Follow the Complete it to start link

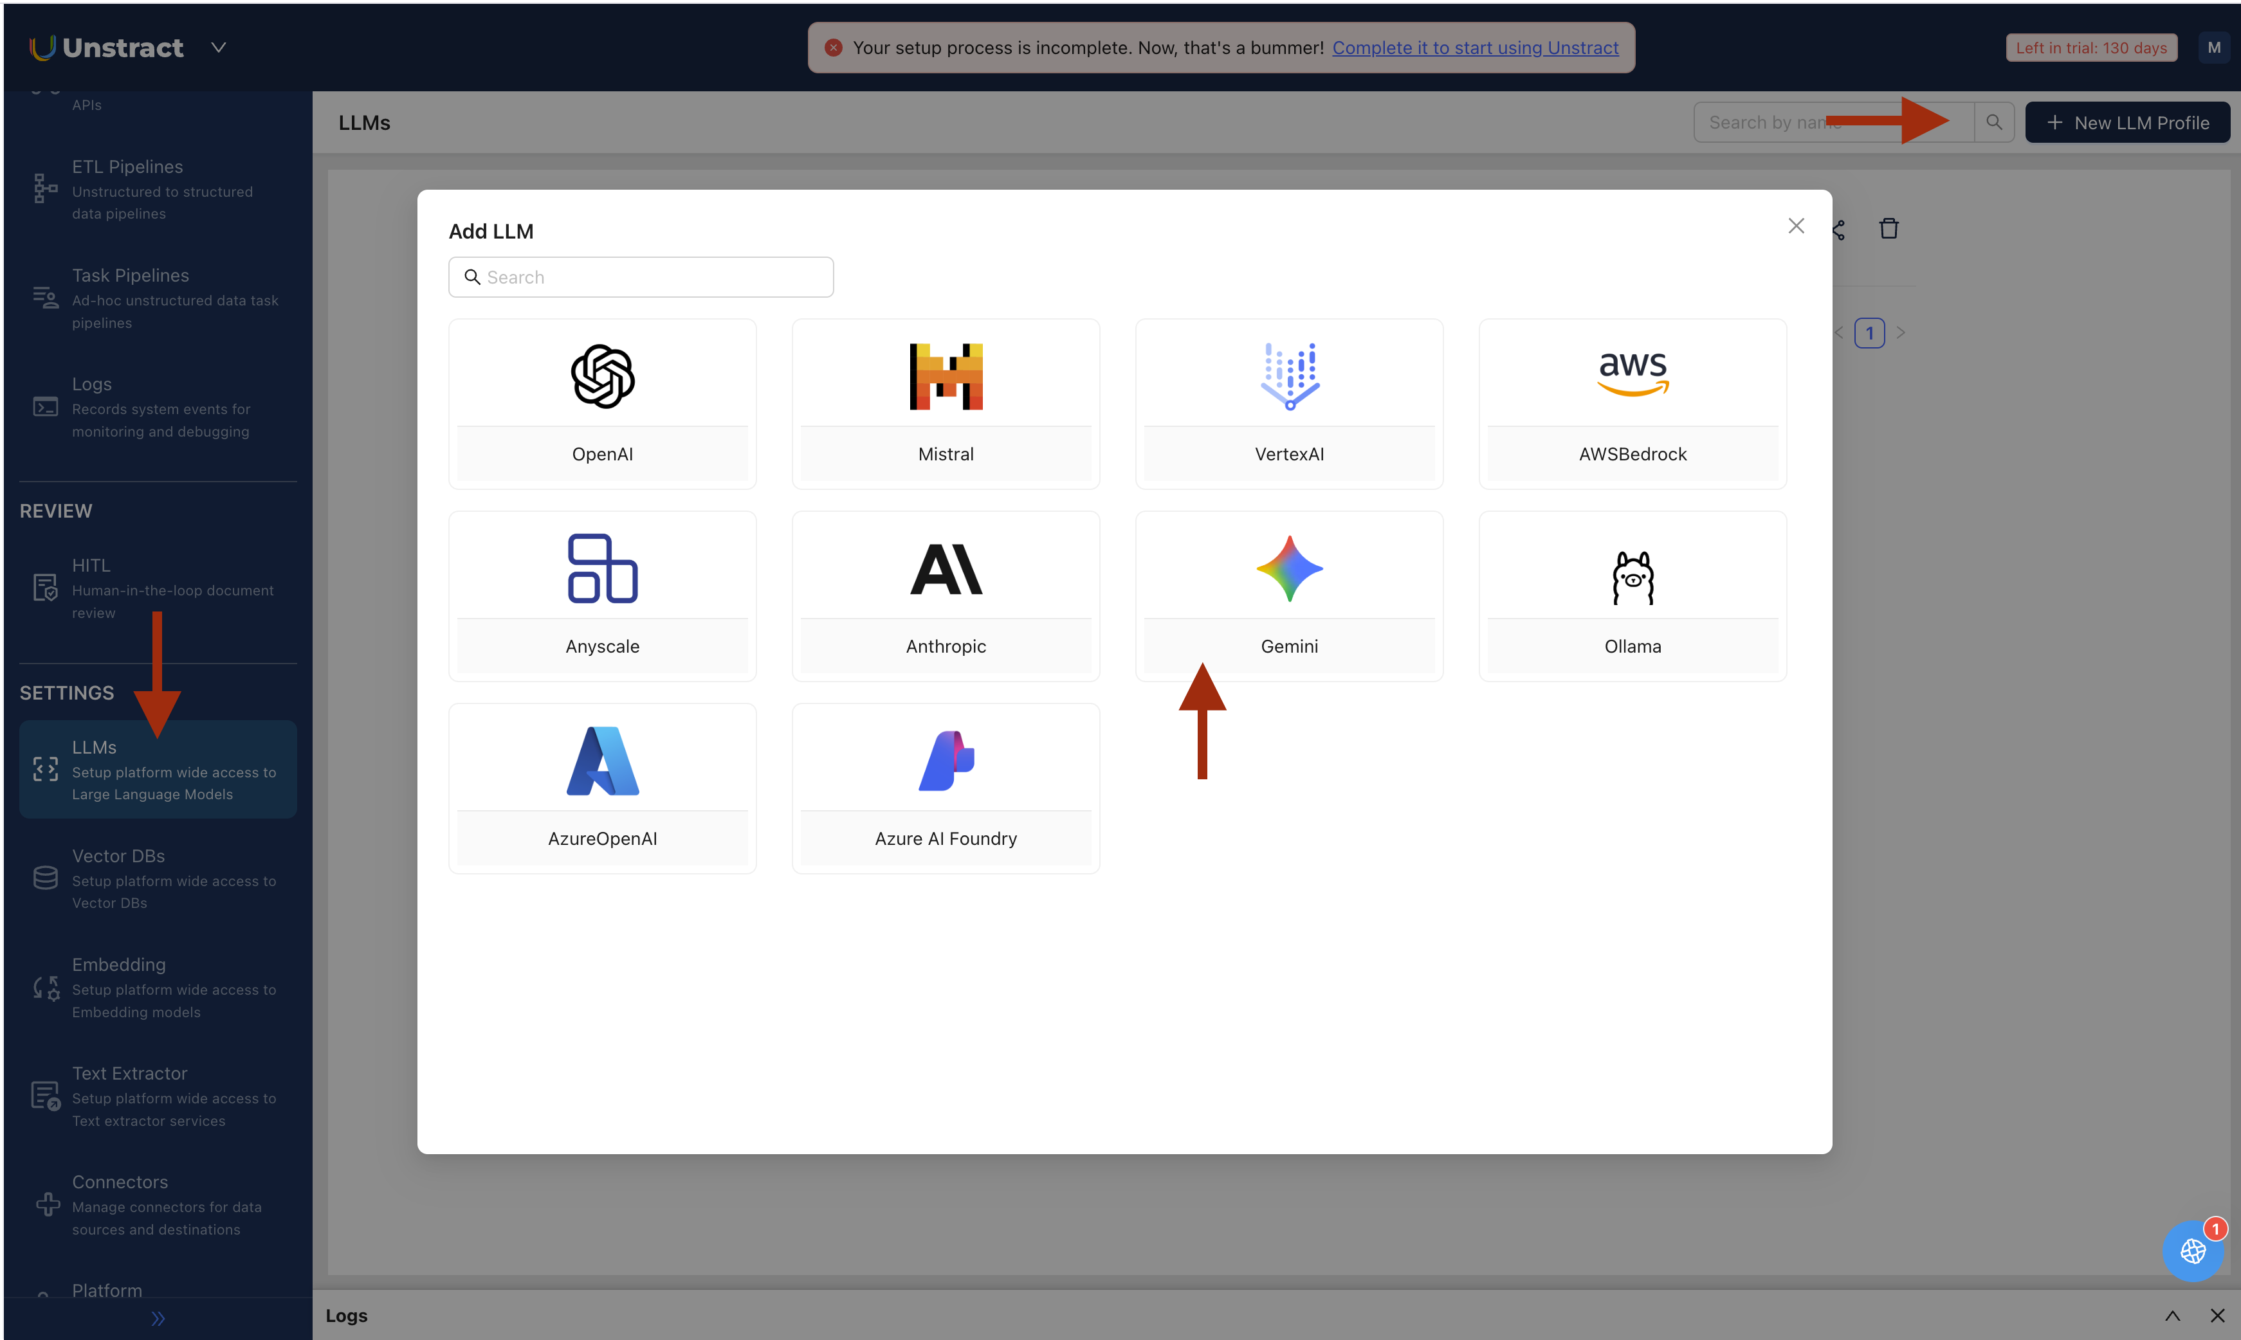[1476, 48]
